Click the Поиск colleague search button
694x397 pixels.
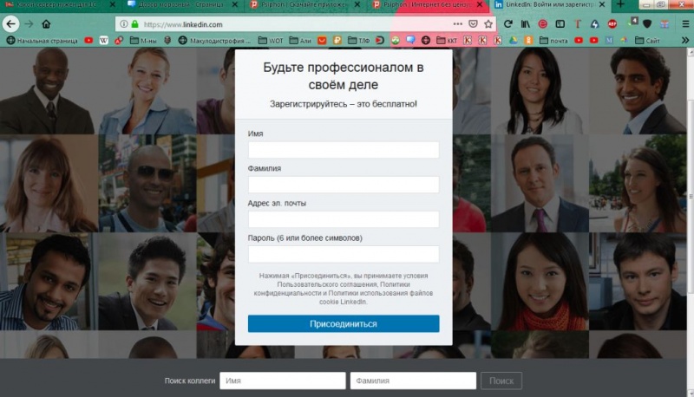click(501, 381)
